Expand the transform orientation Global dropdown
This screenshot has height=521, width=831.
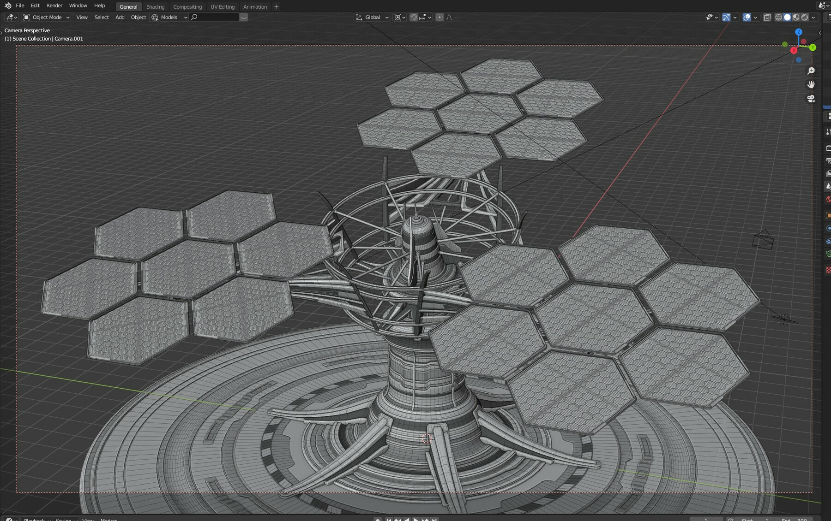pyautogui.click(x=372, y=17)
